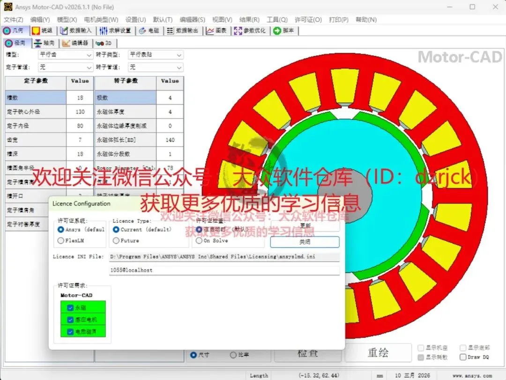The width and height of the screenshot is (506, 380).
Task: Open the 图表 graphs tab
Action: 216,30
